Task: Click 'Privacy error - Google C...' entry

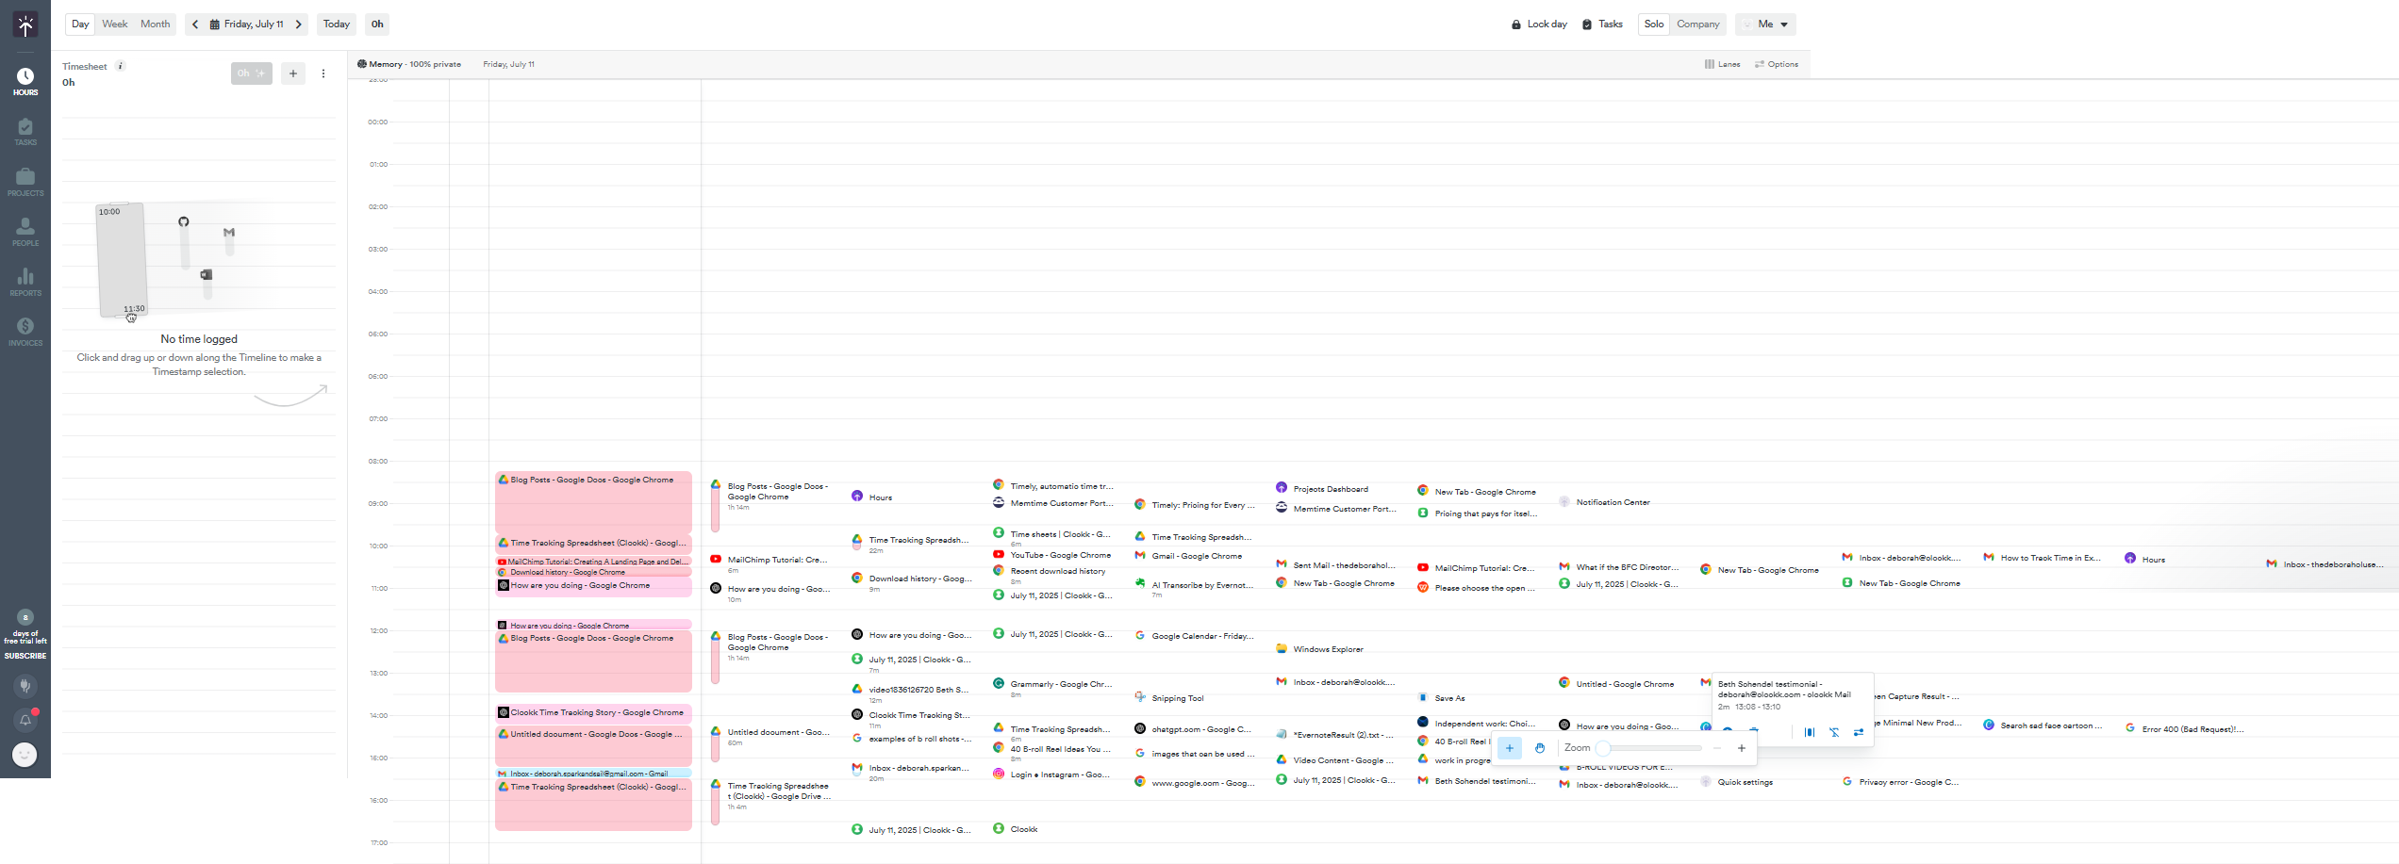Action: 1902,782
